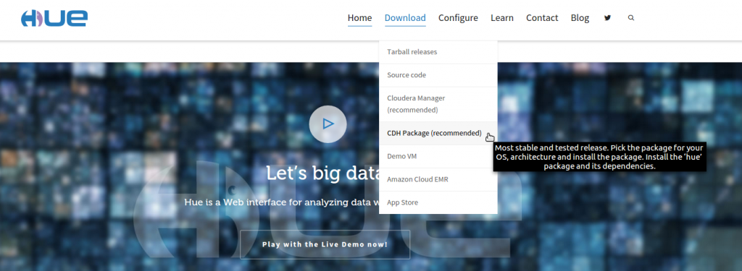The height and width of the screenshot is (271, 742).
Task: Choose Cloudera Manager (recommended)
Action: [438, 104]
